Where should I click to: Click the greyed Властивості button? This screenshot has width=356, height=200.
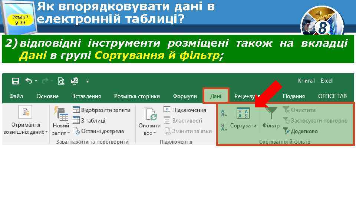183,120
